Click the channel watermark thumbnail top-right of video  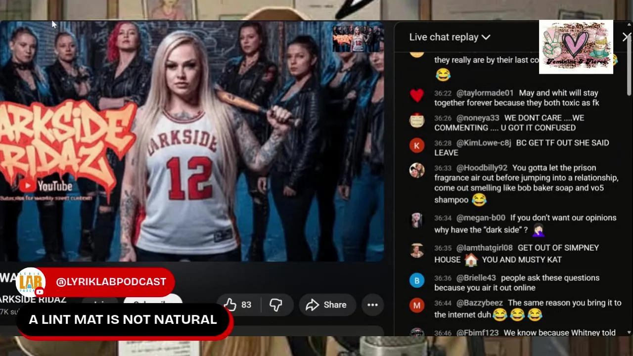tap(358, 39)
